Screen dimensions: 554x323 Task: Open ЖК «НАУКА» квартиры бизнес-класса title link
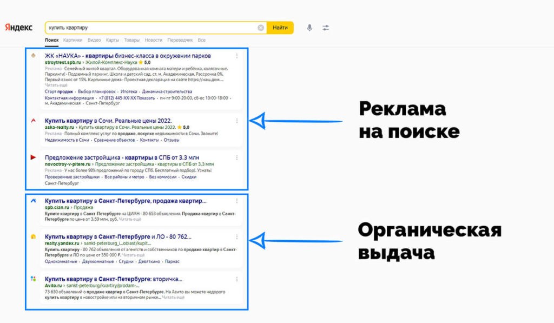pyautogui.click(x=128, y=56)
